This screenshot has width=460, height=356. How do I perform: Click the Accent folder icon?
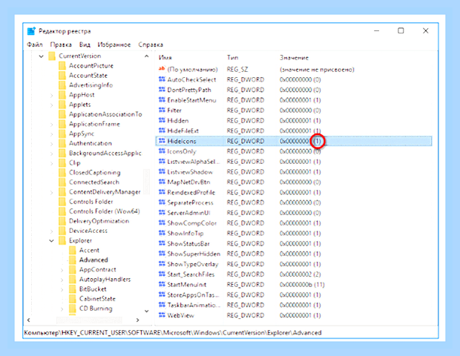click(73, 250)
